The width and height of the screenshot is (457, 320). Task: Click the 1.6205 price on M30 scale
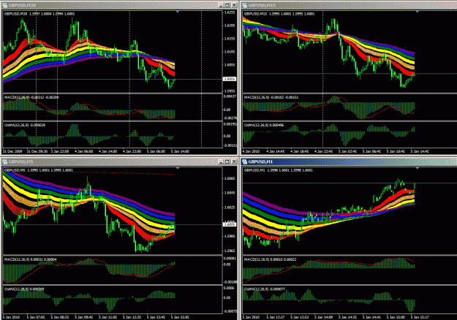click(230, 26)
